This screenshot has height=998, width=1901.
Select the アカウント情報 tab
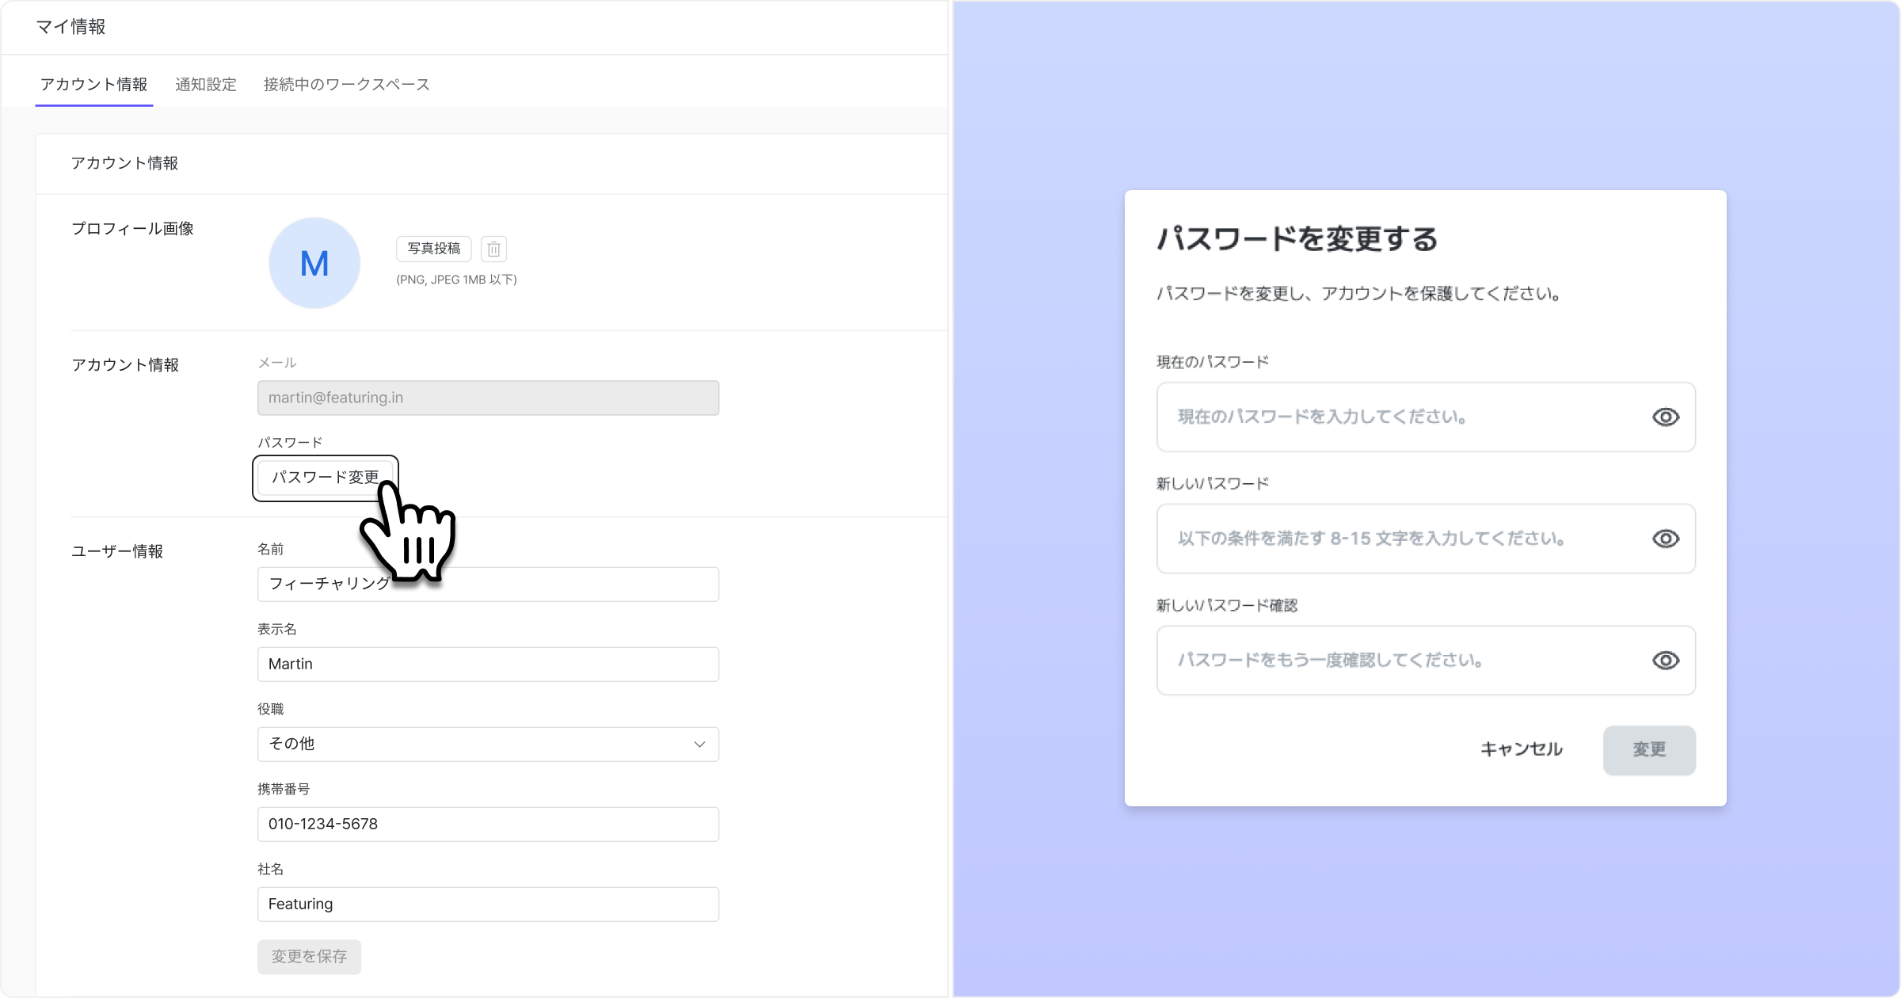[x=94, y=85]
